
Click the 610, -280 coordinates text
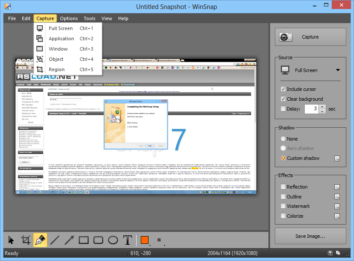click(141, 253)
